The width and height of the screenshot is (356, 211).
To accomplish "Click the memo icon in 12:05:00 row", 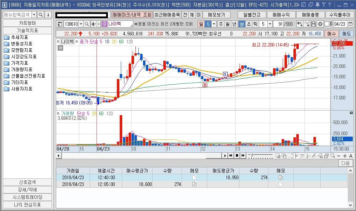I will 194,184.
